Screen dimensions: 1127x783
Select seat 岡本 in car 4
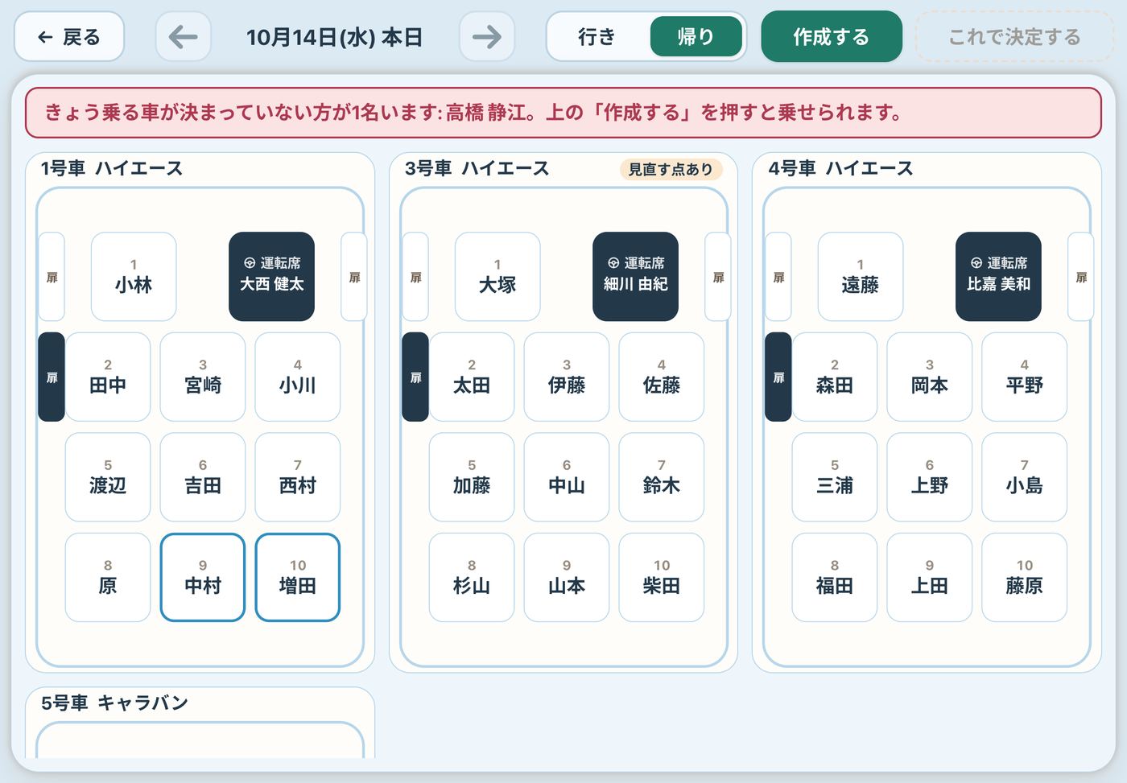coord(930,377)
